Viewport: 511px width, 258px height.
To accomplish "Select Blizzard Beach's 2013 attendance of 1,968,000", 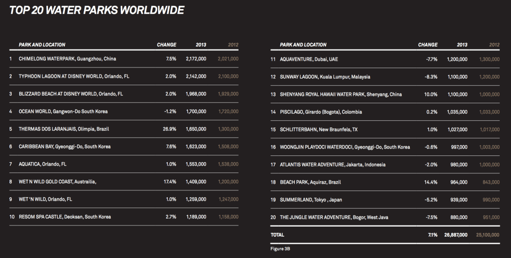I will point(195,94).
